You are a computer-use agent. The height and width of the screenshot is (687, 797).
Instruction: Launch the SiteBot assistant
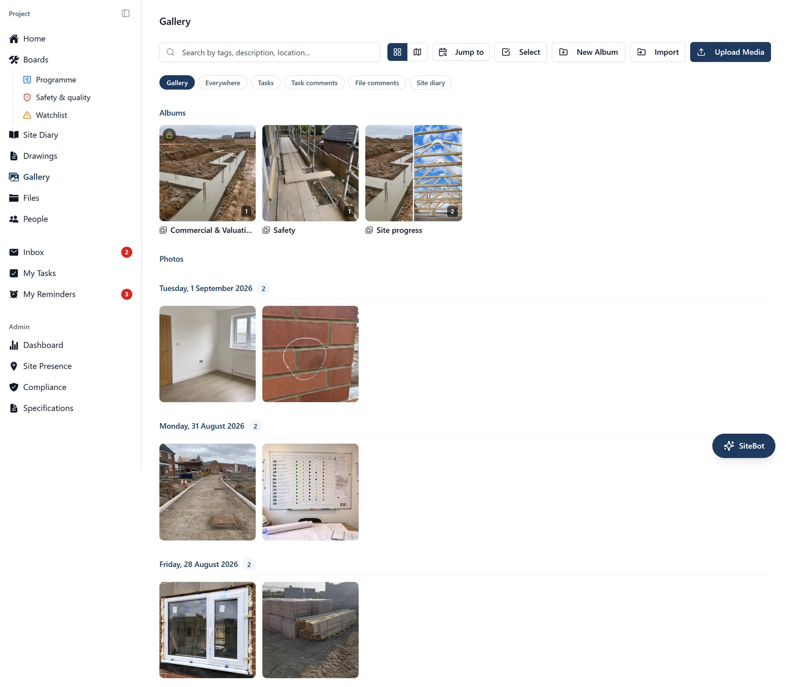point(744,446)
